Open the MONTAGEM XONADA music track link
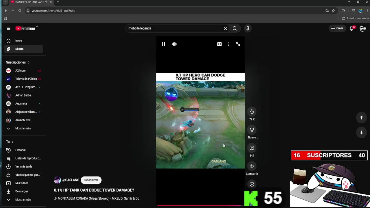The width and height of the screenshot is (370, 208). [97, 198]
